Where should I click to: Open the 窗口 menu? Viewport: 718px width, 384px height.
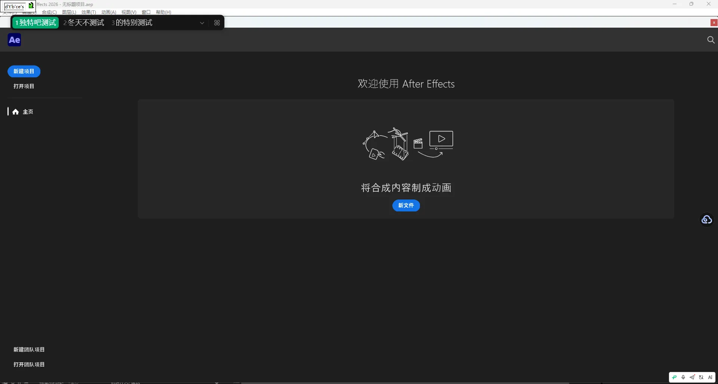146,12
